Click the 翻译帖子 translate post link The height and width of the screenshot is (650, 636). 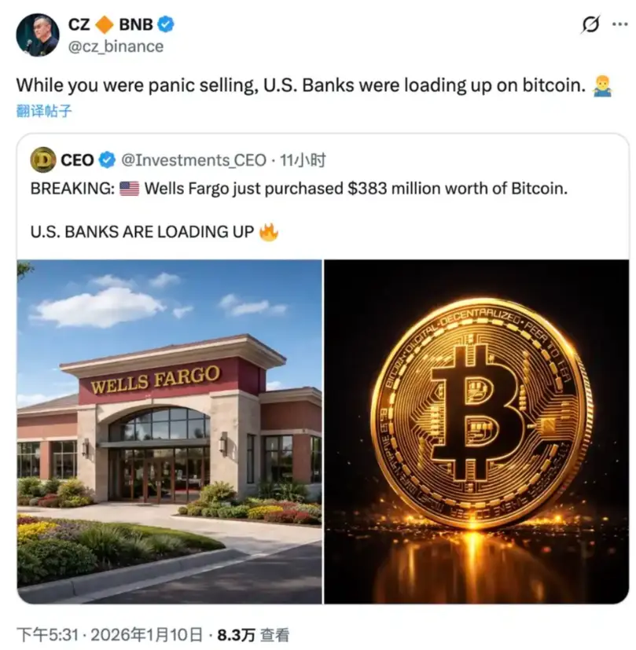(x=44, y=111)
